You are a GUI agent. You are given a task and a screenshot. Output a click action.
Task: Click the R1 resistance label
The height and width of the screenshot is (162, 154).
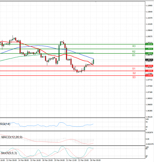coord(134,55)
